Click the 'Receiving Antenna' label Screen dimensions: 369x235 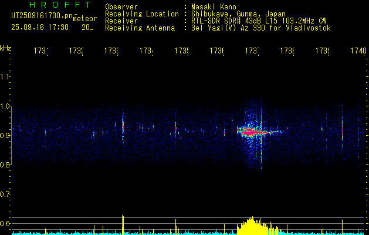click(x=140, y=28)
